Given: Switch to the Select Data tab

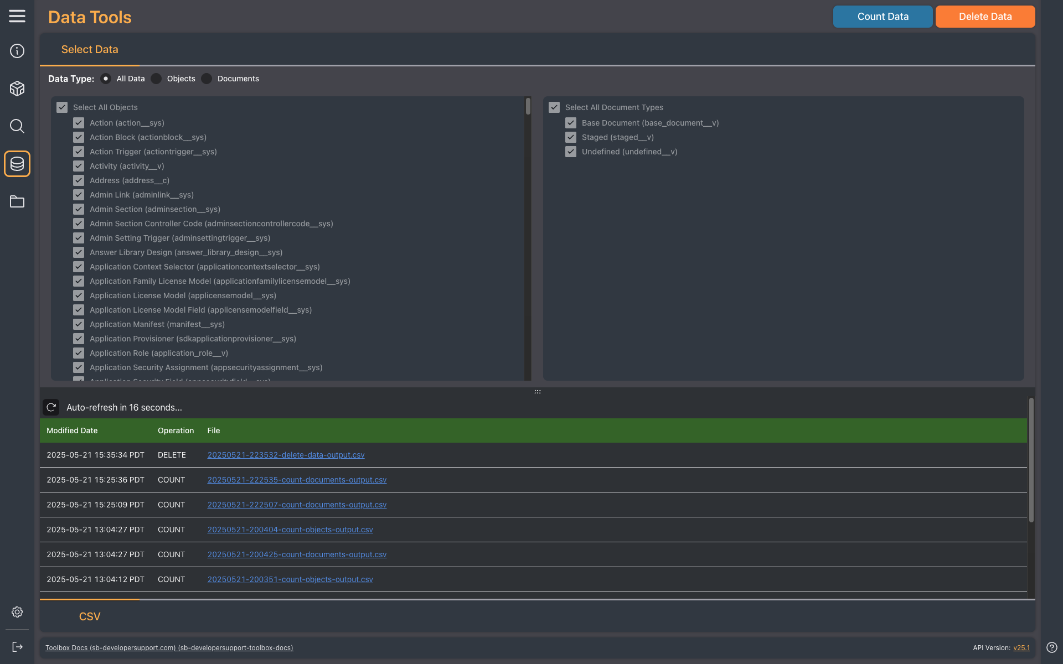Looking at the screenshot, I should [90, 49].
